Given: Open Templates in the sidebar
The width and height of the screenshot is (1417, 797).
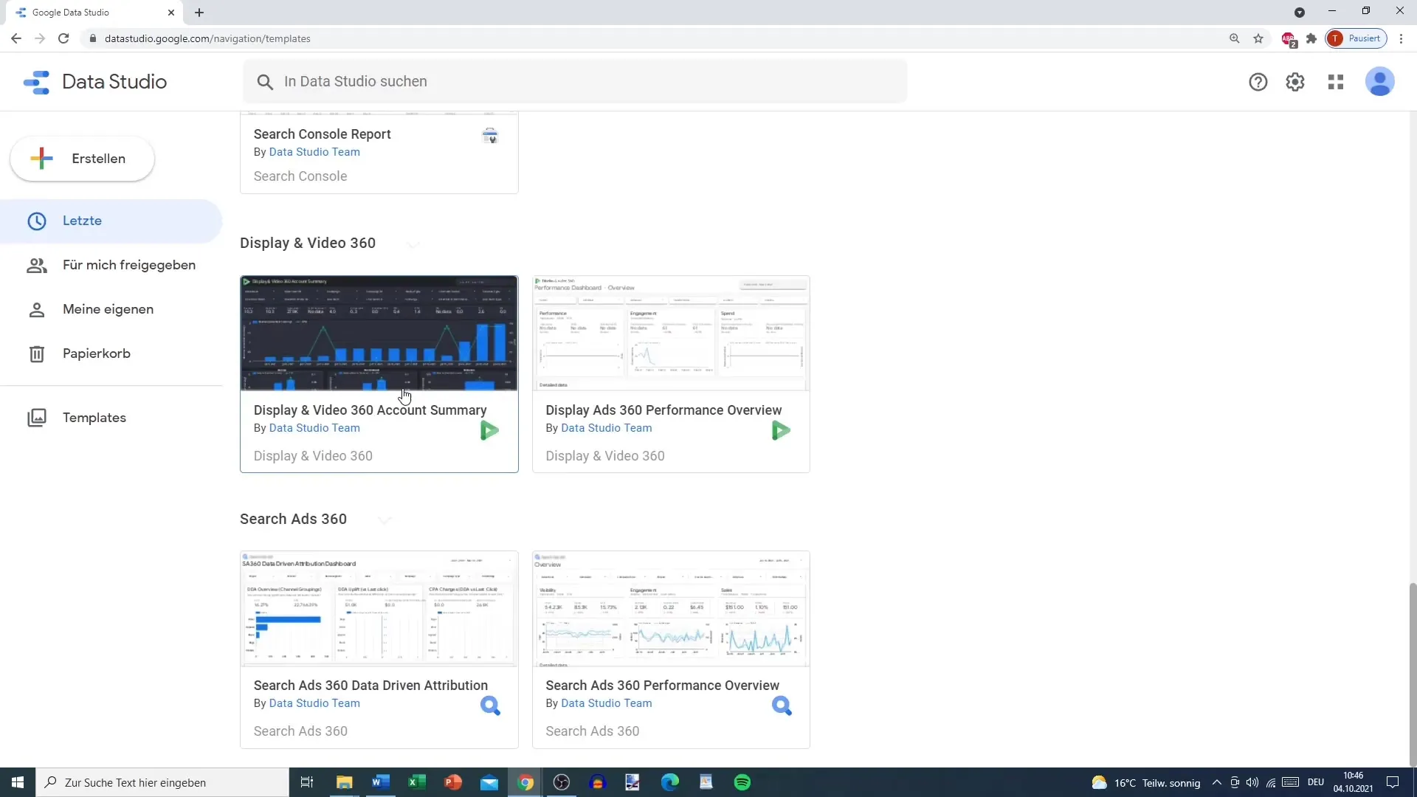Looking at the screenshot, I should point(111,418).
